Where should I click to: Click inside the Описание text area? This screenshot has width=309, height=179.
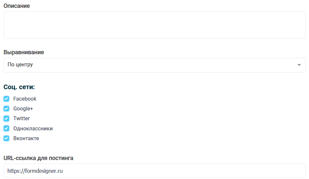[154, 25]
